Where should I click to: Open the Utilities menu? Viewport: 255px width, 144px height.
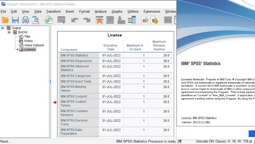click(x=133, y=11)
